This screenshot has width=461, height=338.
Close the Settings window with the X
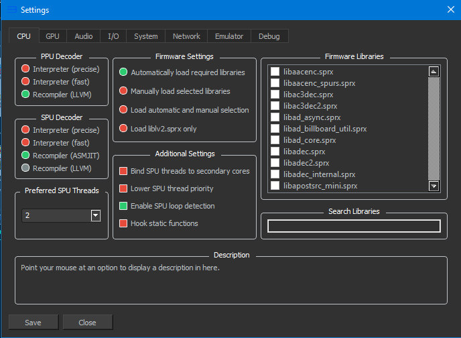[451, 9]
